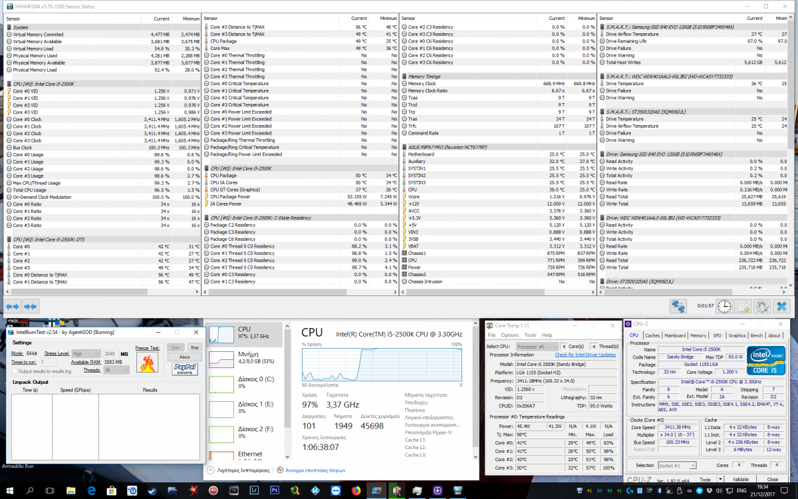The width and height of the screenshot is (798, 499).
Task: Switch to Mainboard tab in CPU-Z
Action: pyautogui.click(x=675, y=335)
